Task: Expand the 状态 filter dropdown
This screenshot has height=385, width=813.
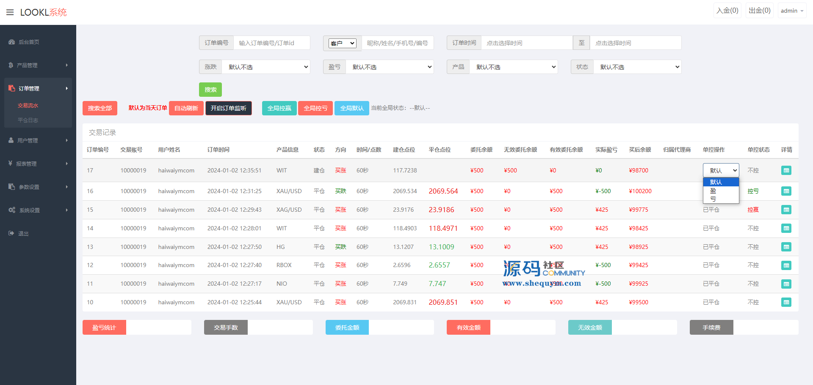Action: click(x=637, y=67)
